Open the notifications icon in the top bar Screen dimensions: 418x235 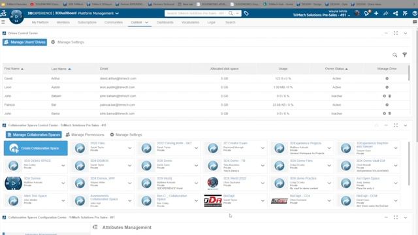point(367,13)
